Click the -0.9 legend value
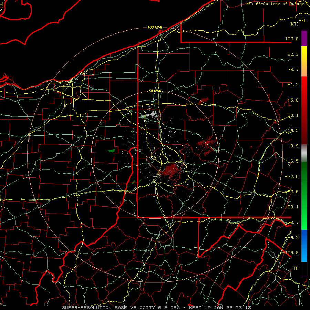This screenshot has height=310, width=310. tap(293, 146)
